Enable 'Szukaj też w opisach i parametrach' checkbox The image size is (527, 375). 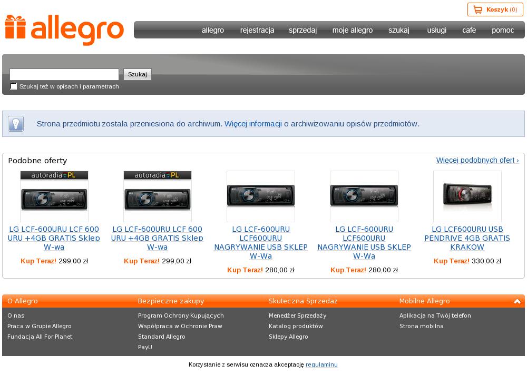point(14,86)
